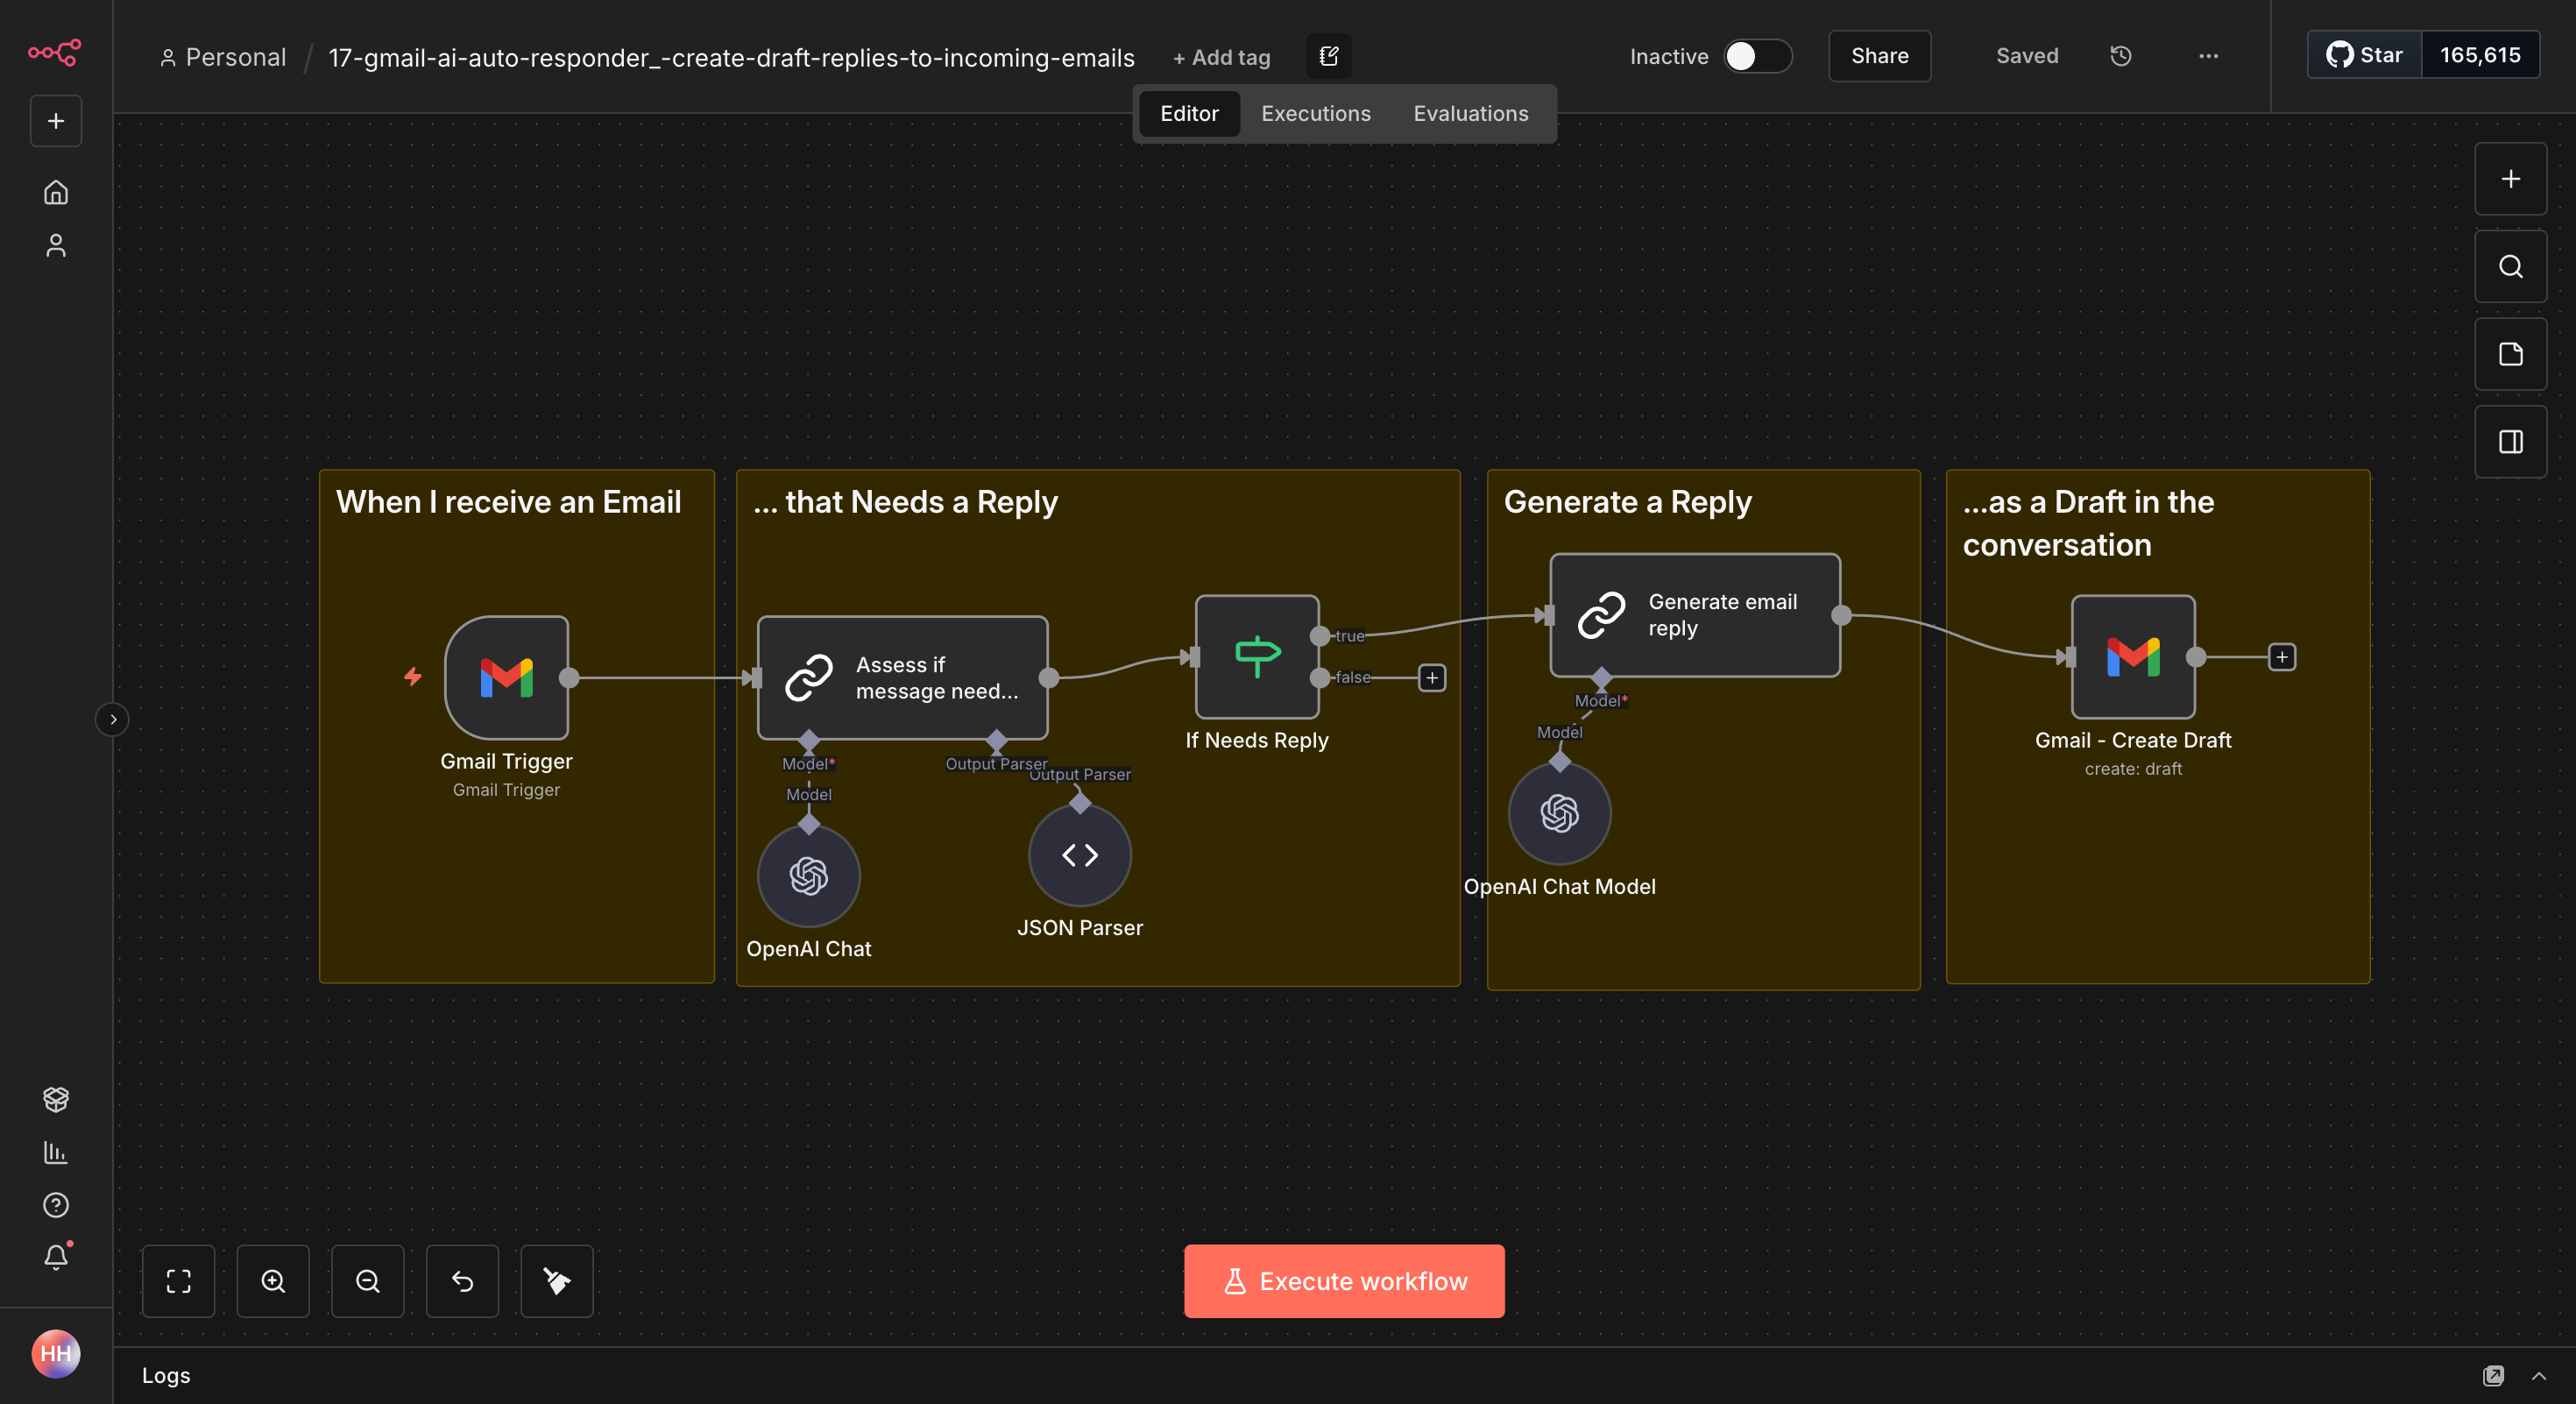2576x1404 pixels.
Task: Open the Gmail Trigger node
Action: pos(507,677)
